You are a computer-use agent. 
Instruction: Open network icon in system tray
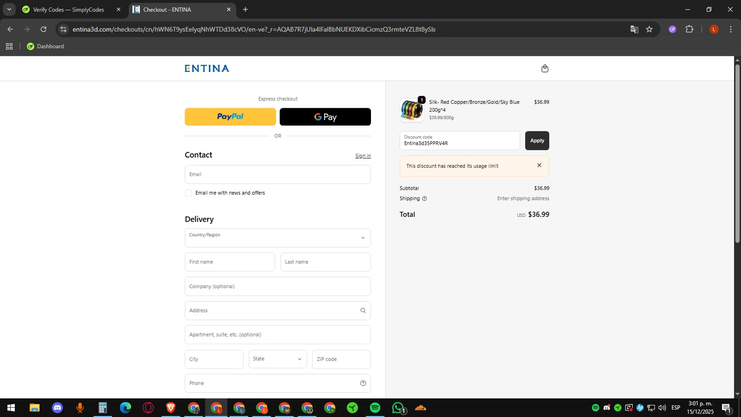[x=651, y=408]
